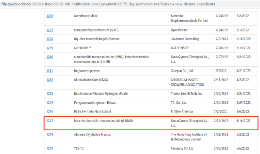The image size is (260, 154).
Task: Select ACTIV'INSIDE firm name
Action: click(180, 48)
